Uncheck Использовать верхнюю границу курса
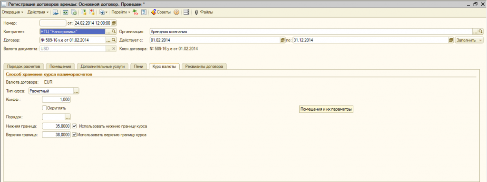Screen dimensions: 487x182 click(x=74, y=135)
